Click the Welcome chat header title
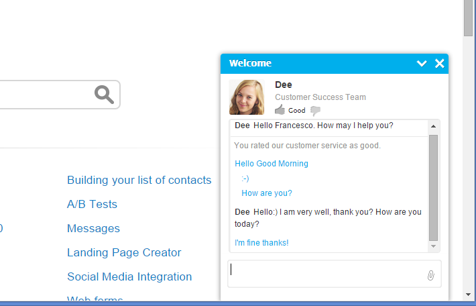Viewport: 476px width, 306px height. [250, 64]
